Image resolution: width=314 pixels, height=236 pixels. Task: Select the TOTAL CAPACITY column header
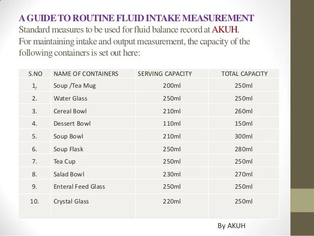click(244, 74)
